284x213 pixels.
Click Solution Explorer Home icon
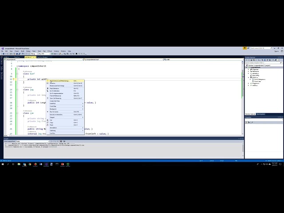point(251,60)
